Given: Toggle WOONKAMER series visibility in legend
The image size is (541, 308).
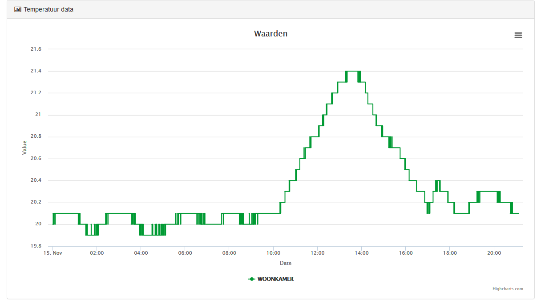Looking at the screenshot, I should coord(275,279).
